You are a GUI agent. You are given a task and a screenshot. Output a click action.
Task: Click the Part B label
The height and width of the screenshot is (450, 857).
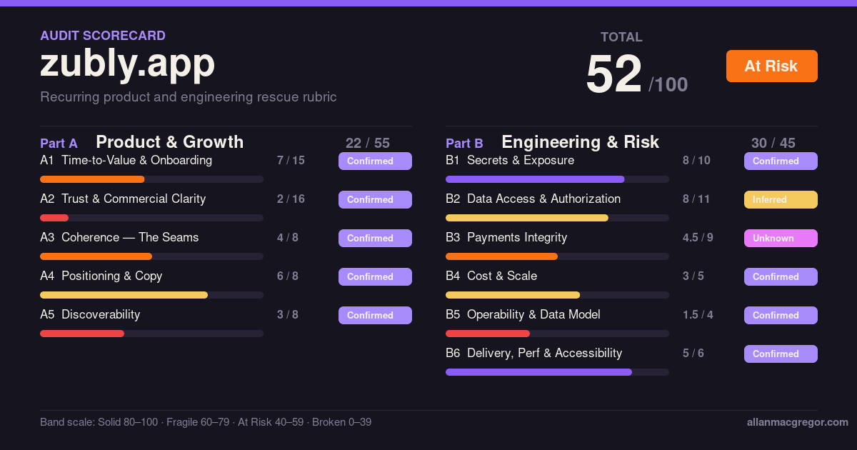(464, 144)
